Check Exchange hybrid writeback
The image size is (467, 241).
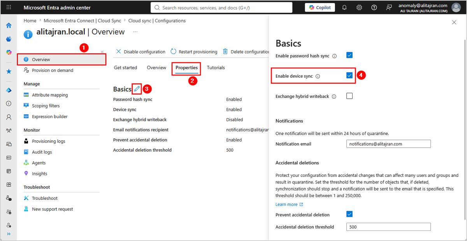pos(349,96)
